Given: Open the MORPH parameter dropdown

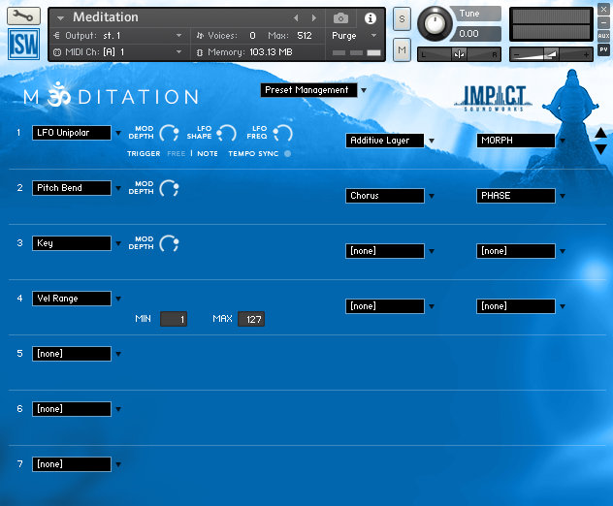Looking at the screenshot, I should pyautogui.click(x=516, y=141).
